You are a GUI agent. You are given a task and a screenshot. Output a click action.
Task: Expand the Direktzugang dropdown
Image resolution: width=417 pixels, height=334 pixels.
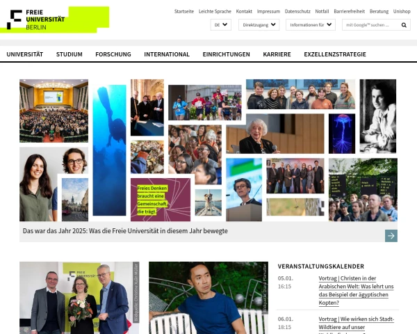[259, 25]
